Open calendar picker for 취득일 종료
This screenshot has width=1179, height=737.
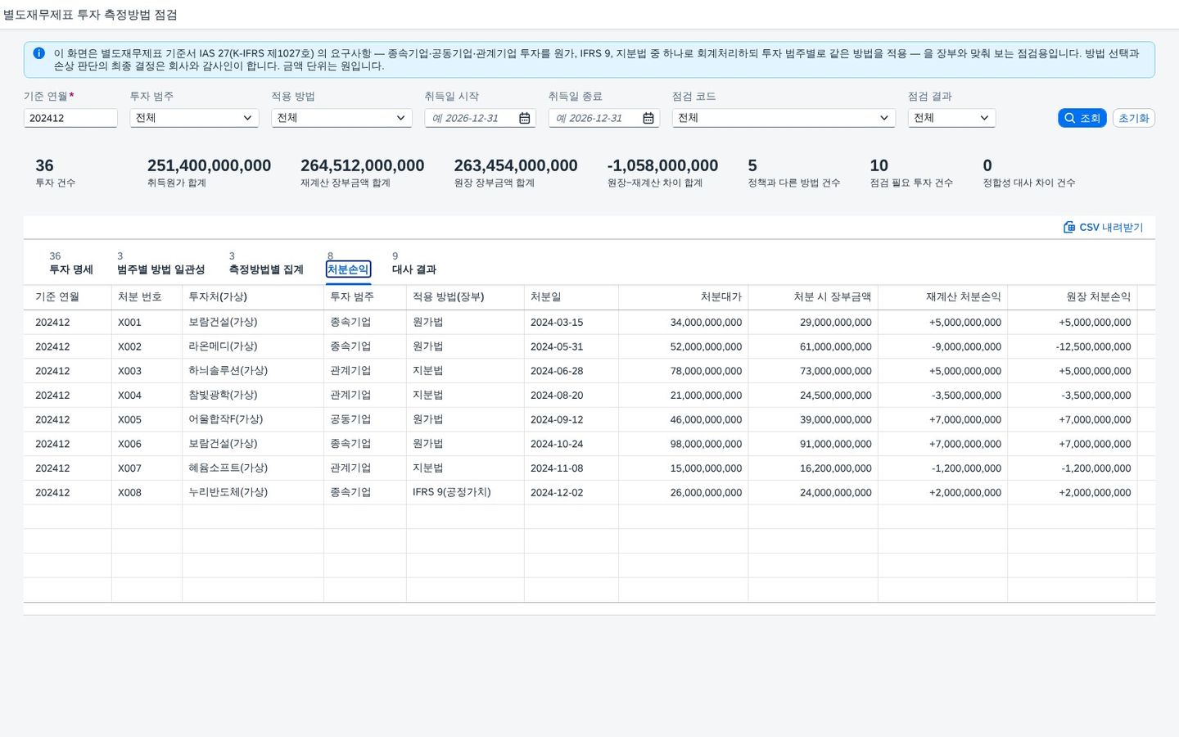[x=648, y=118]
